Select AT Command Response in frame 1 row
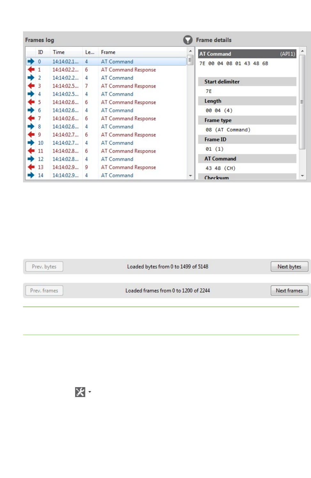Screen dimensions: 311x478 128,70
